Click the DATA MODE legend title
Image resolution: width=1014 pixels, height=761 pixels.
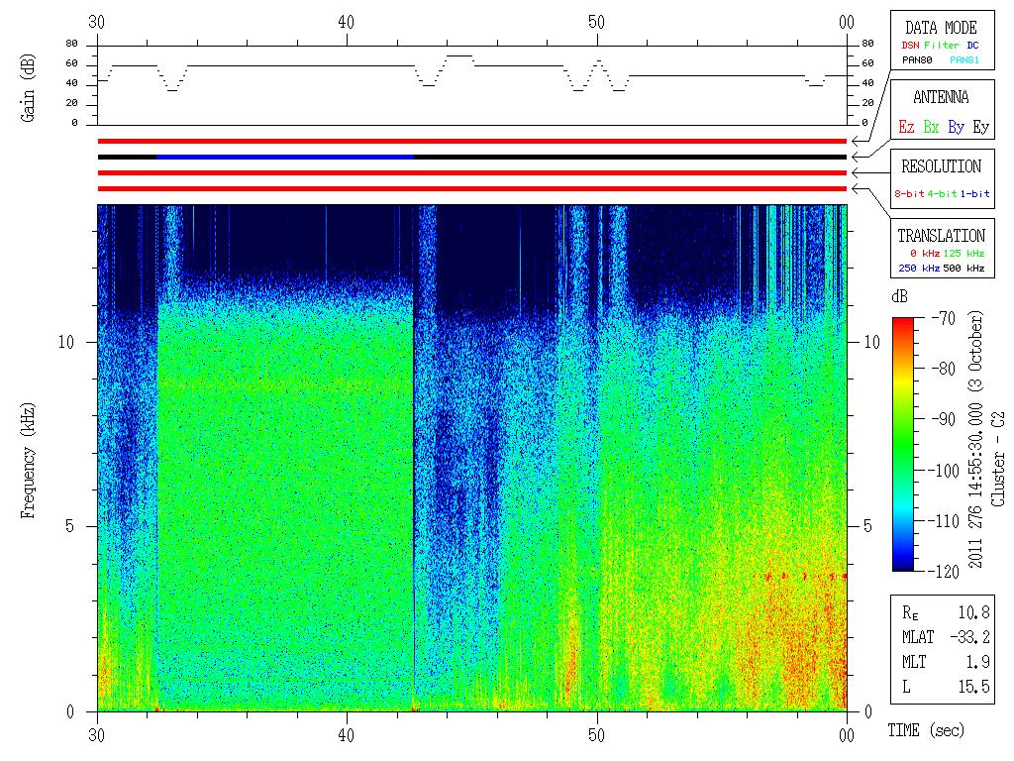(941, 28)
